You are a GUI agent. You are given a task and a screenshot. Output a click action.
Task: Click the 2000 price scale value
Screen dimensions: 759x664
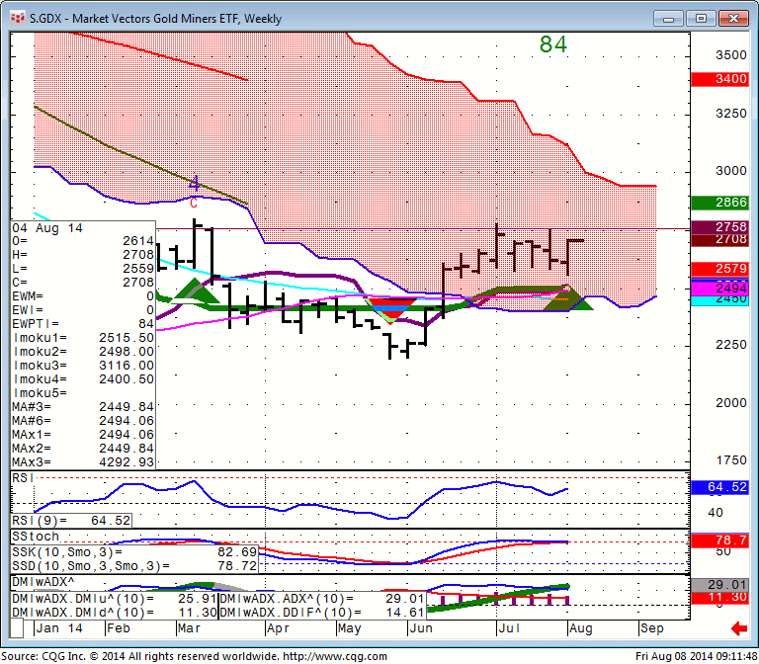731,403
